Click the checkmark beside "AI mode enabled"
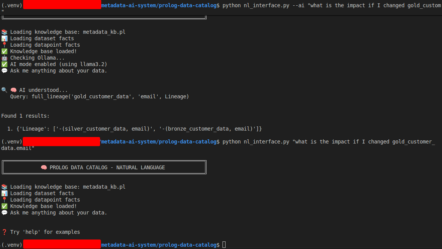Image resolution: width=442 pixels, height=249 pixels. click(5, 64)
